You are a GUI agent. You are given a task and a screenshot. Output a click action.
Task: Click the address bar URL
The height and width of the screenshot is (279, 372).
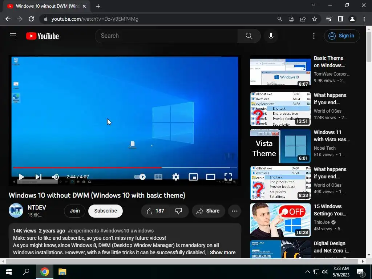95,19
